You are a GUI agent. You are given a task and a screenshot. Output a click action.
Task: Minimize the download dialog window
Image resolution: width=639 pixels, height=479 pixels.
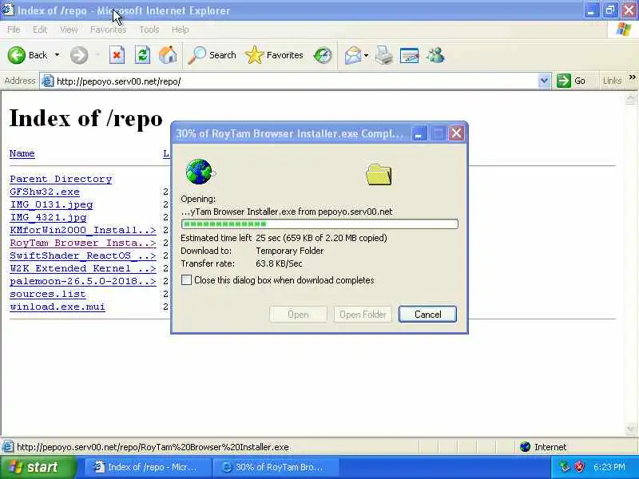tap(419, 133)
